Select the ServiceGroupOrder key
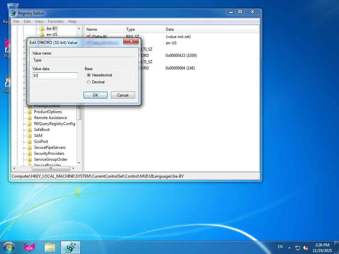Image resolution: width=339 pixels, height=254 pixels. (x=51, y=159)
